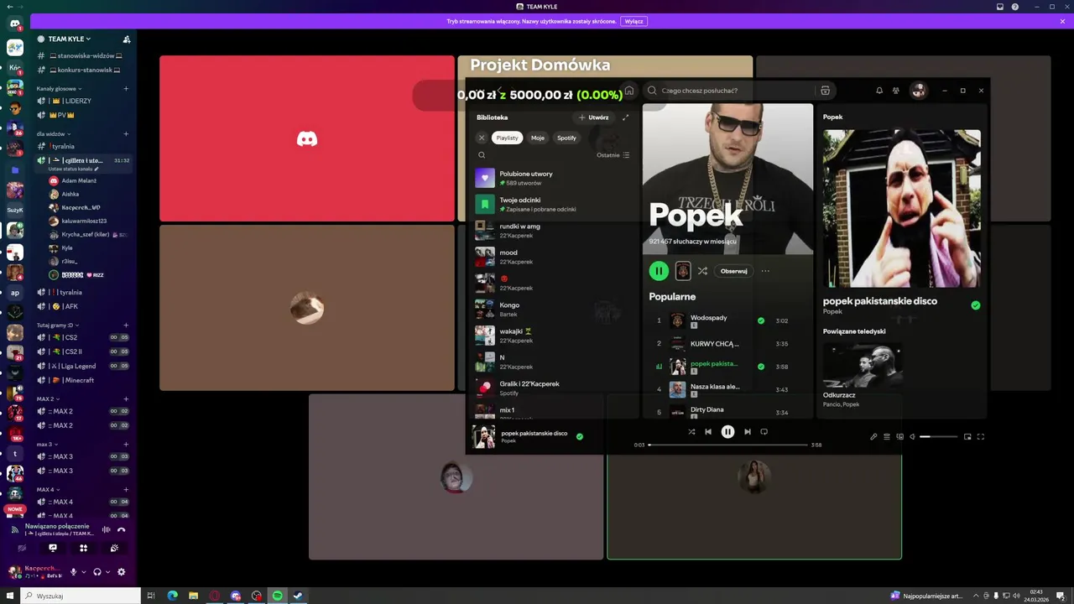Open Spotify Home via the house icon
The width and height of the screenshot is (1074, 604).
point(629,91)
